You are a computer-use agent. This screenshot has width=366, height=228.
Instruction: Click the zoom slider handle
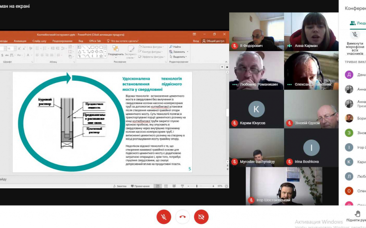(x=197, y=186)
